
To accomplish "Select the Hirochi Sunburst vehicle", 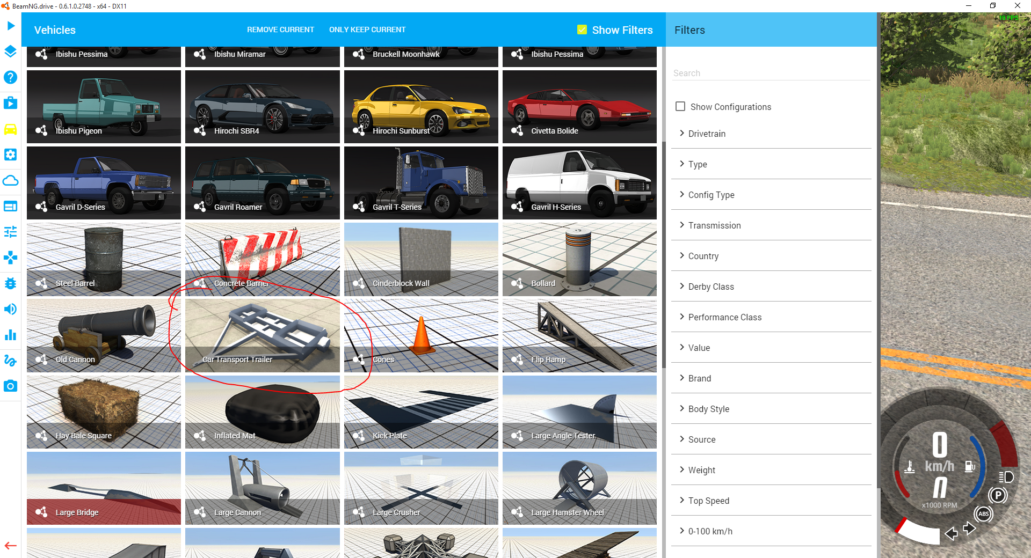I will coord(421,107).
